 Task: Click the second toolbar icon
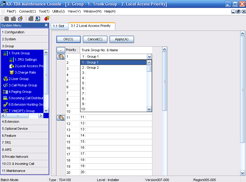point(13,19)
